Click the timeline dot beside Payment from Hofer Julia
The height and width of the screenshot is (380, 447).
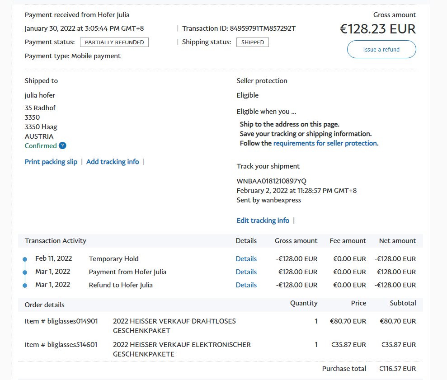[x=25, y=272]
